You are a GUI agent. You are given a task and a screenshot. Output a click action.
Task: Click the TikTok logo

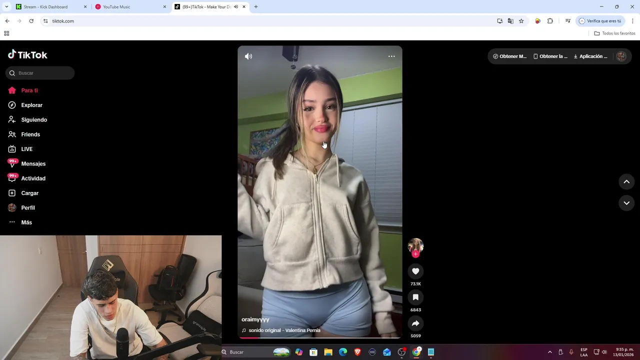pos(27,54)
